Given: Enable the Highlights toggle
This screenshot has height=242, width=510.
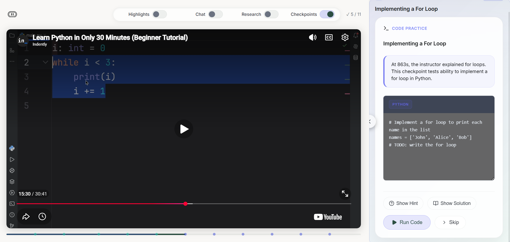Looking at the screenshot, I should click(159, 14).
